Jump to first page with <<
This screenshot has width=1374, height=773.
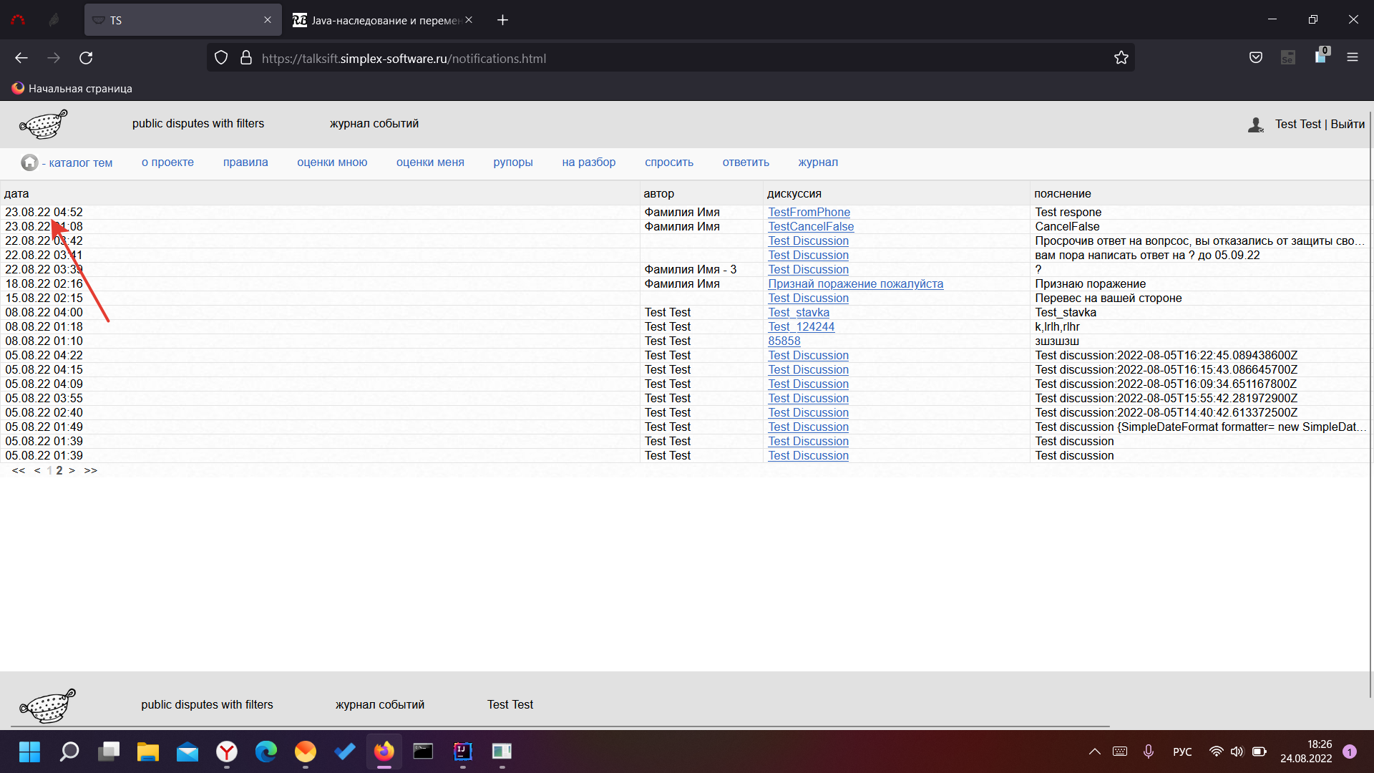[x=19, y=471]
